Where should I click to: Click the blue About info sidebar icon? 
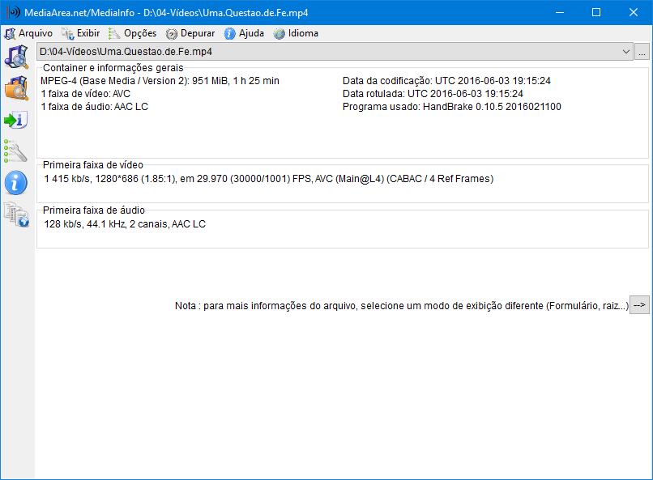(x=16, y=183)
